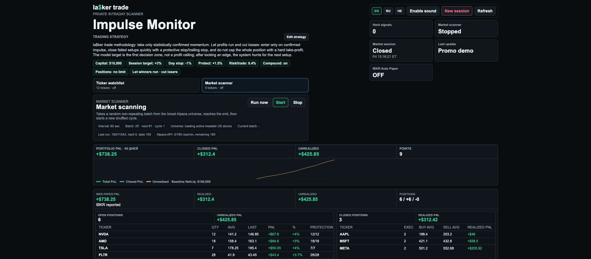Click the Compound: on chip
The image size is (591, 259).
(x=275, y=63)
